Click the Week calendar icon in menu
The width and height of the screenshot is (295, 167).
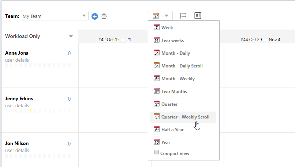click(x=157, y=27)
